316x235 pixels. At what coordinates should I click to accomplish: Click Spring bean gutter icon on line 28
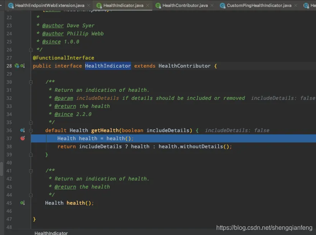coord(17,66)
